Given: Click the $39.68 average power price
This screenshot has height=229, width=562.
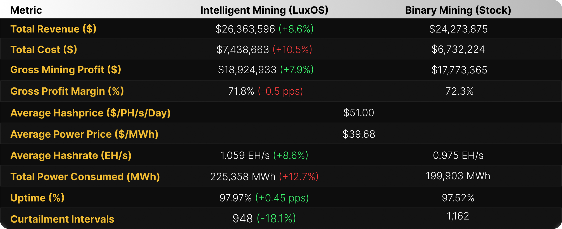Looking at the screenshot, I should coord(359,134).
